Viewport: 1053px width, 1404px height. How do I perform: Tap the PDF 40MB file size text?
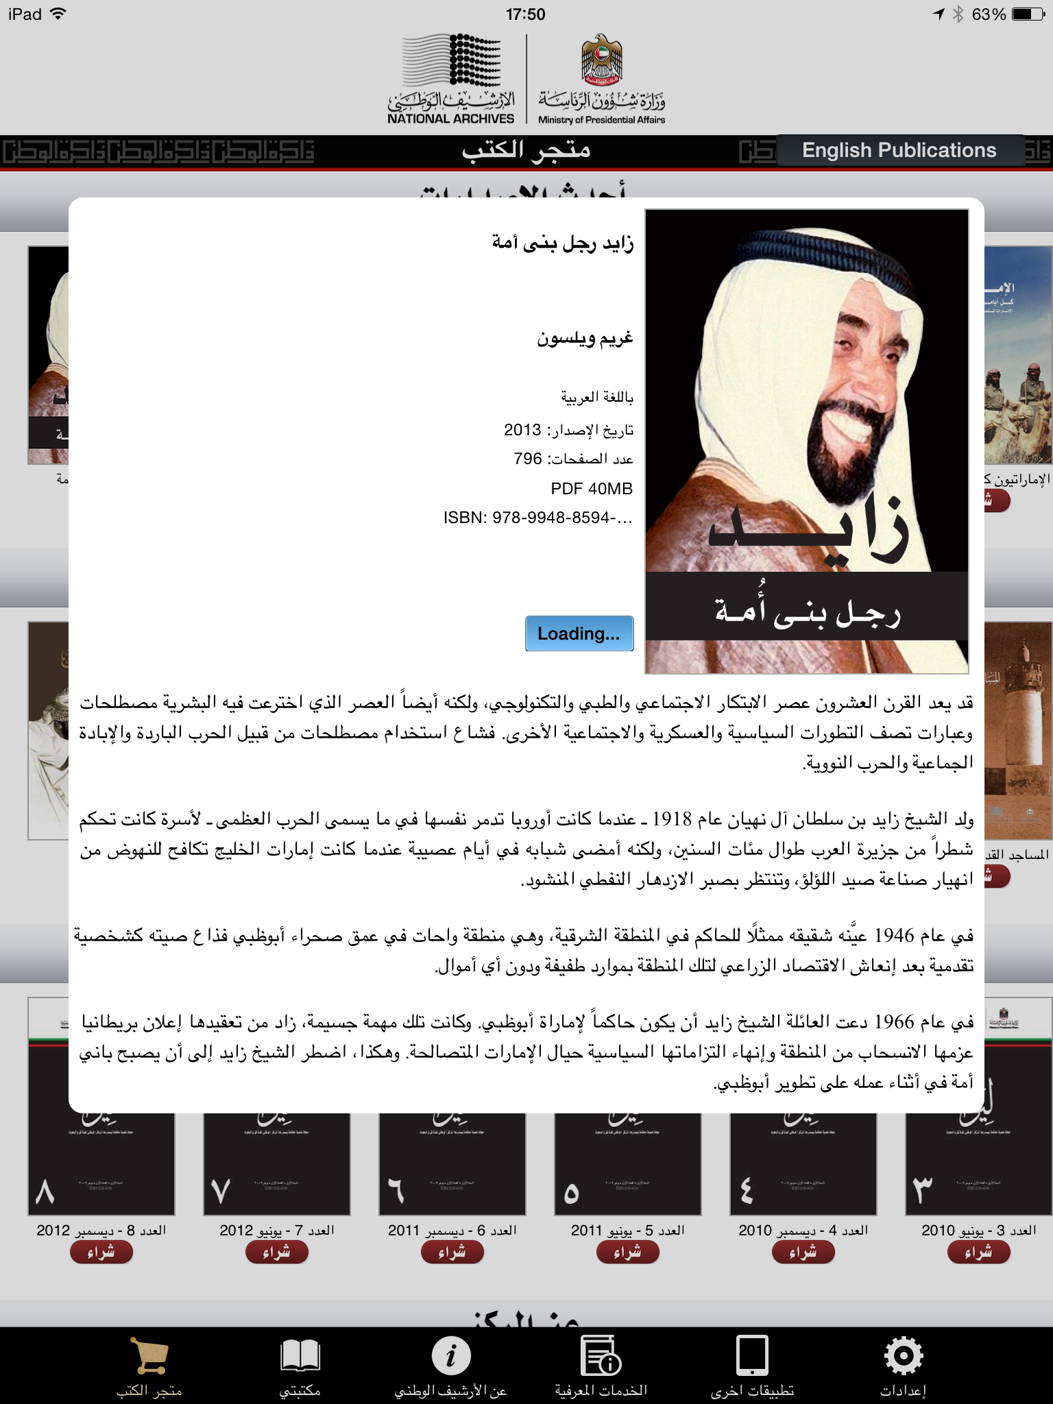(x=592, y=489)
